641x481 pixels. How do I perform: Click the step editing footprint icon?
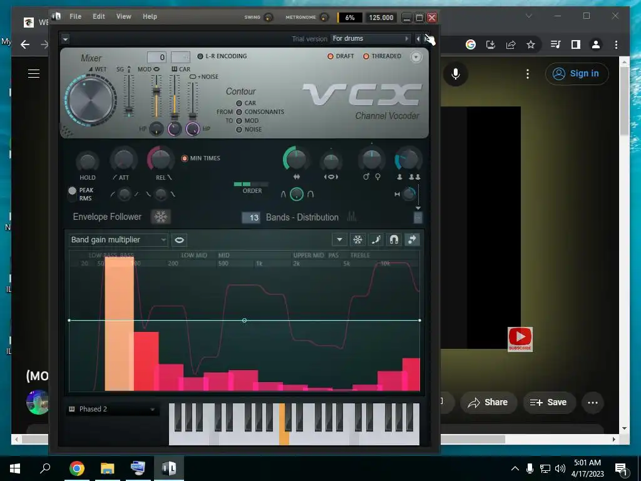376,240
